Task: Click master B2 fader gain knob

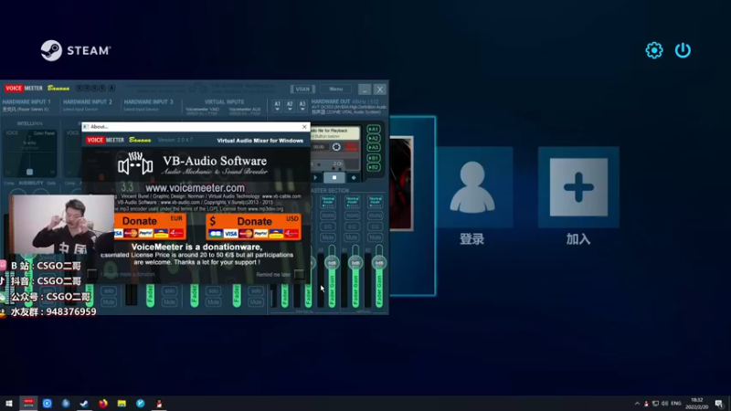Action: (x=379, y=263)
